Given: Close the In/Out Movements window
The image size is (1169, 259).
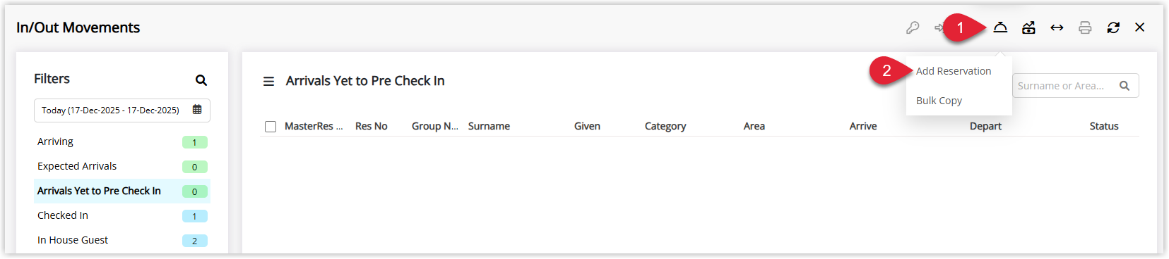Looking at the screenshot, I should coord(1140,27).
